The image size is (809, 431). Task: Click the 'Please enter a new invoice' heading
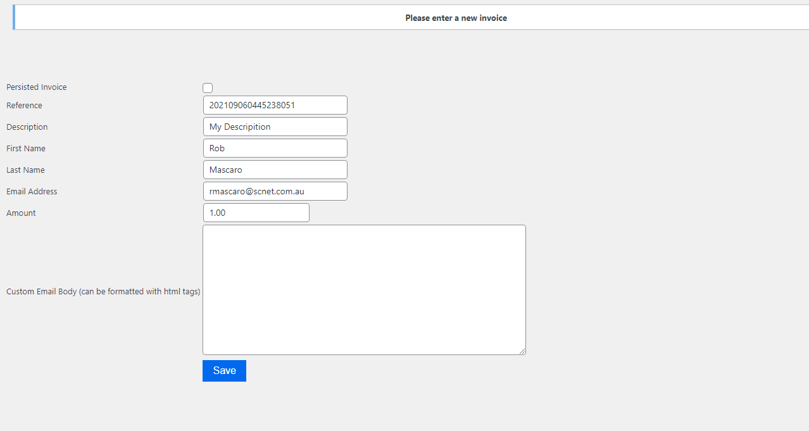[x=456, y=18]
